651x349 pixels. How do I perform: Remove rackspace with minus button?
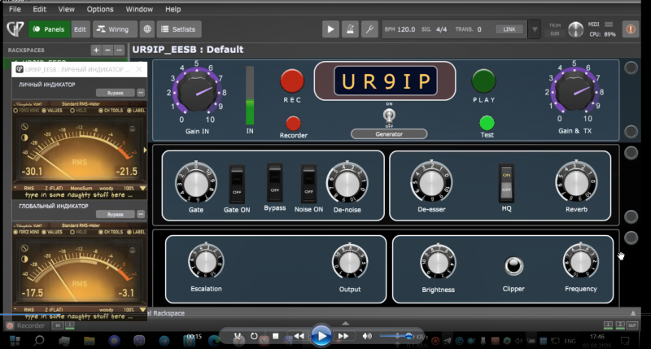(107, 50)
